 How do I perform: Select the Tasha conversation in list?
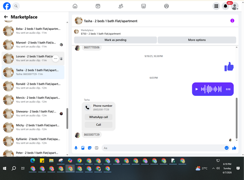pos(33,72)
